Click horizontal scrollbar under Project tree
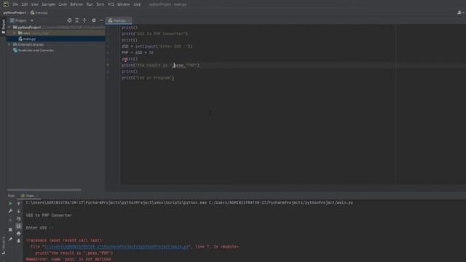The width and height of the screenshot is (466, 262). [44, 190]
